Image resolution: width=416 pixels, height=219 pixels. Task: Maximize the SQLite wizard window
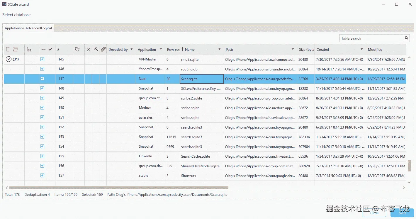point(397,4)
